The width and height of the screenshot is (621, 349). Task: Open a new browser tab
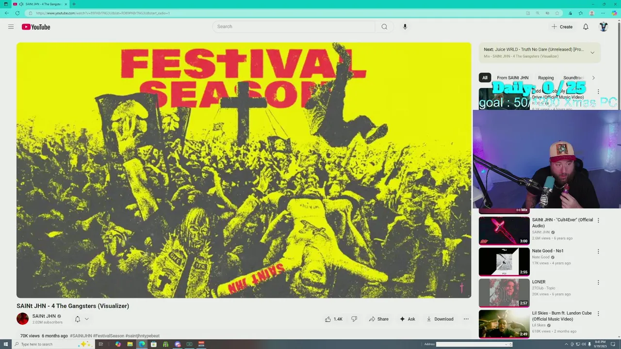74,4
